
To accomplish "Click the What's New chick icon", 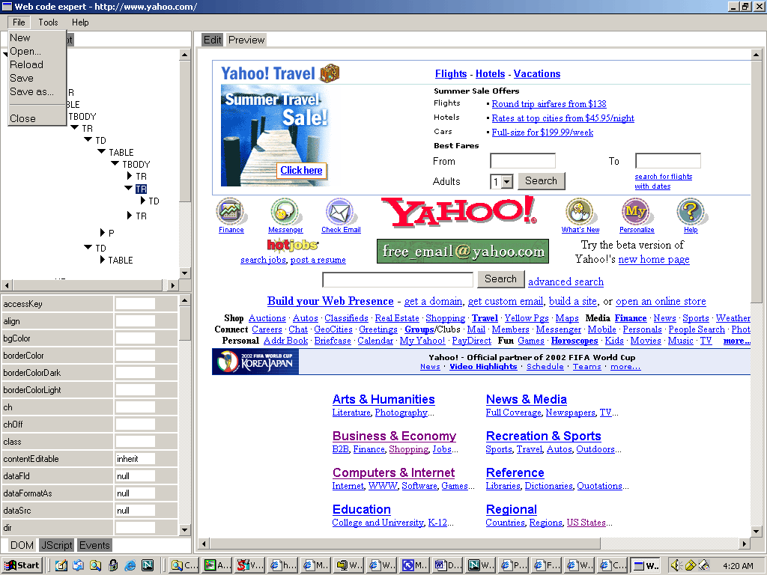I will [580, 211].
